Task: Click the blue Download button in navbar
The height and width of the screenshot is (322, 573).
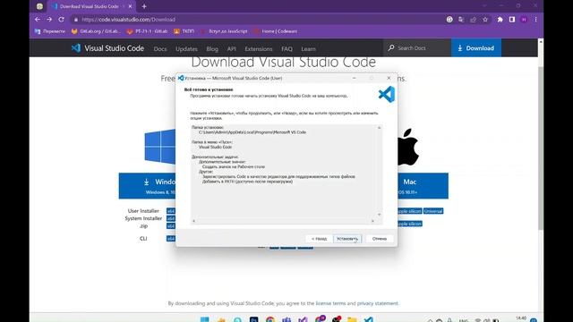Action: pos(476,47)
